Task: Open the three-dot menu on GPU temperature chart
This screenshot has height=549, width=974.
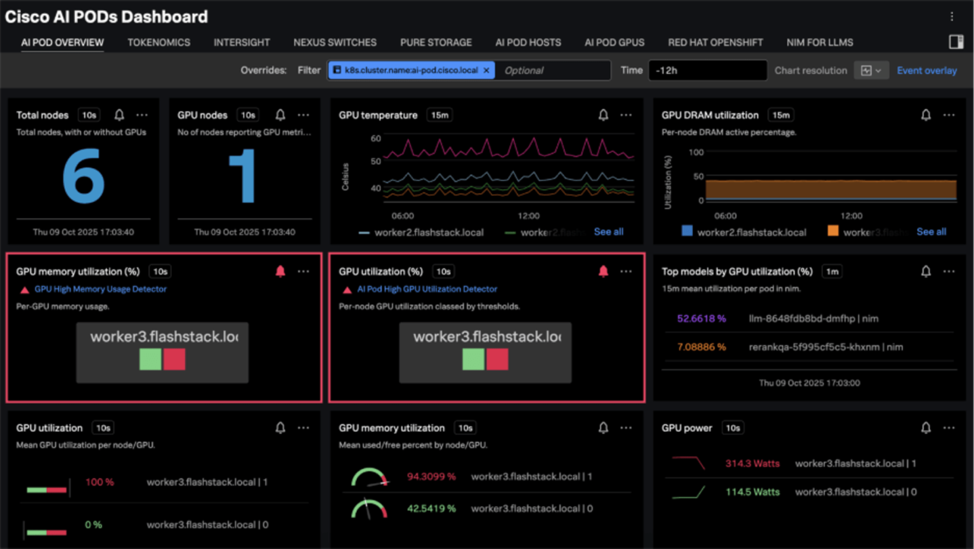Action: 626,115
